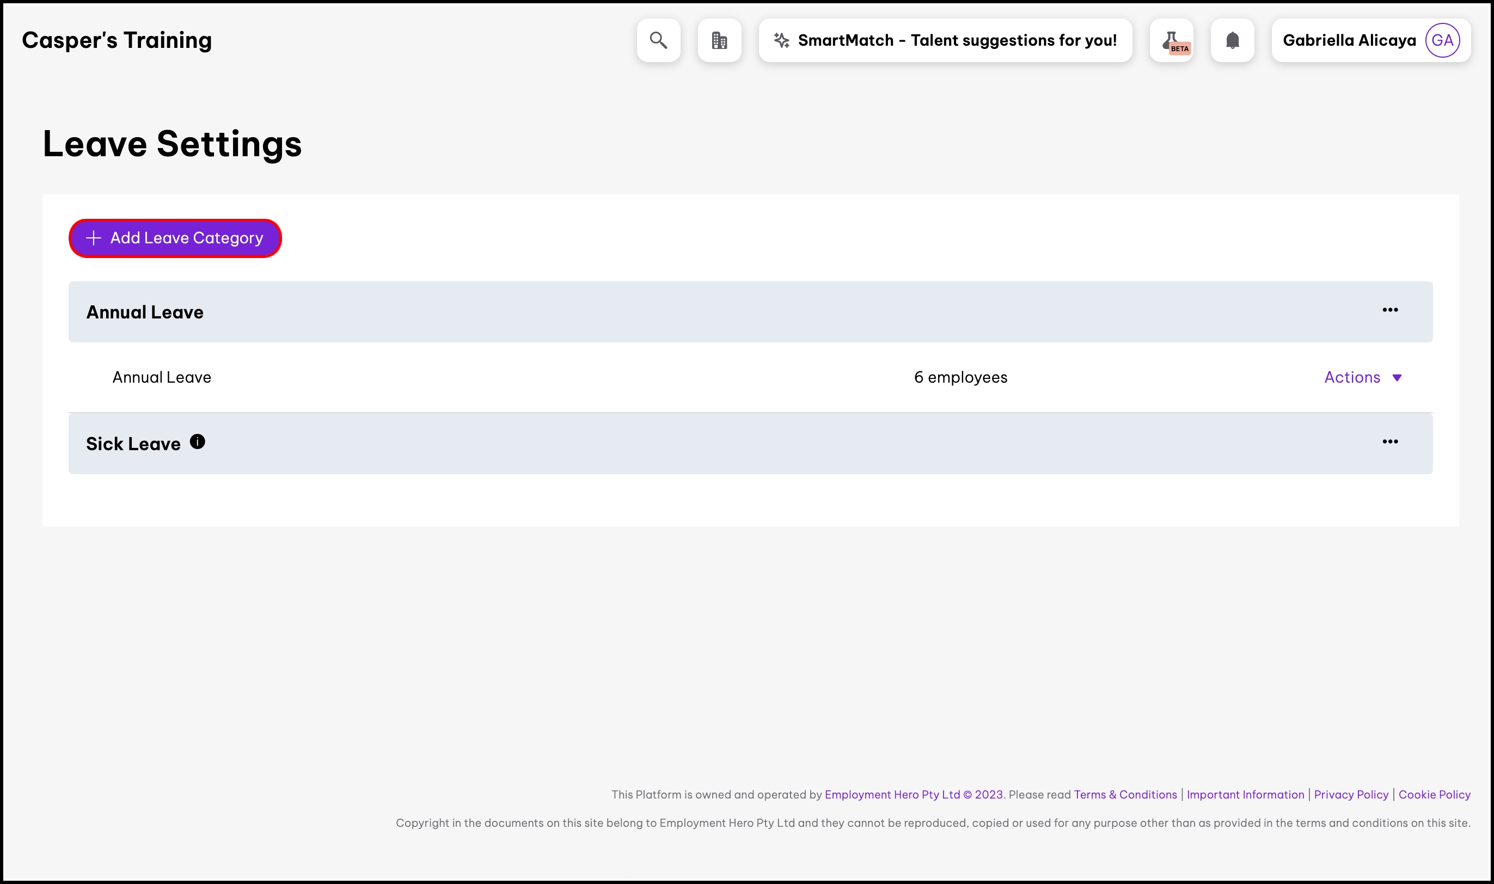Click the search magnifier icon
Viewport: 1494px width, 884px height.
pos(658,40)
